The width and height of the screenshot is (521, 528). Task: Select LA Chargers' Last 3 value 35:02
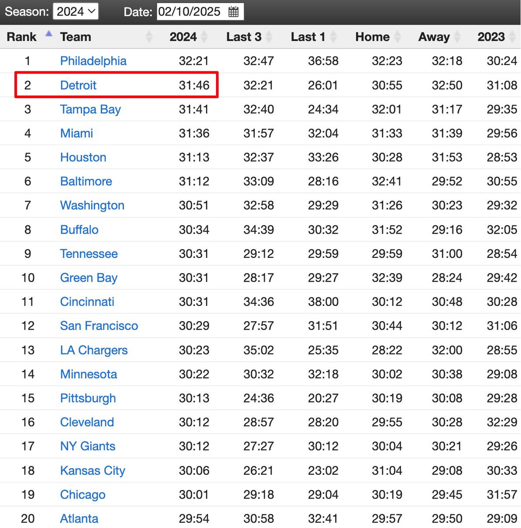[x=259, y=350]
